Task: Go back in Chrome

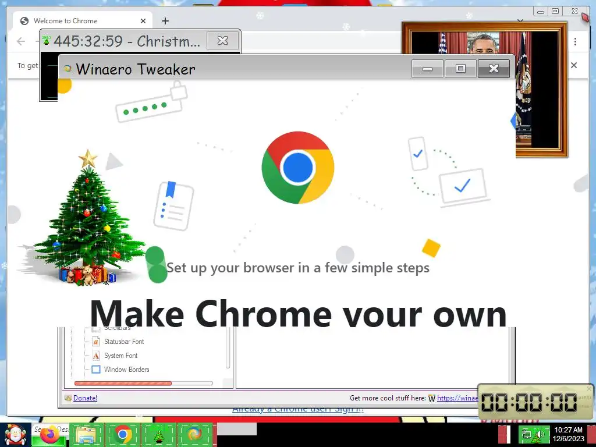Action: tap(21, 41)
